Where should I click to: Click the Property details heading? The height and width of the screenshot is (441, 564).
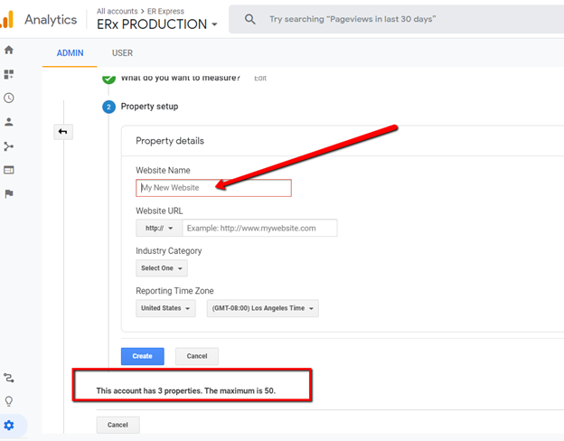[x=170, y=141]
